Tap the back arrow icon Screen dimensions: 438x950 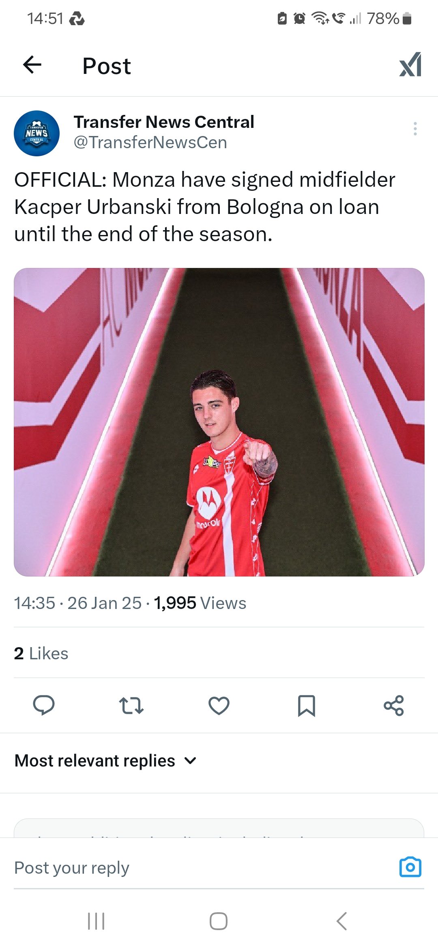(32, 65)
